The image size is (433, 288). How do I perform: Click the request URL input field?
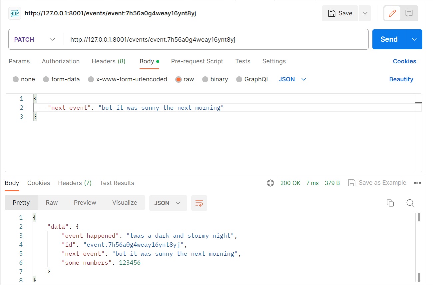[x=216, y=39]
